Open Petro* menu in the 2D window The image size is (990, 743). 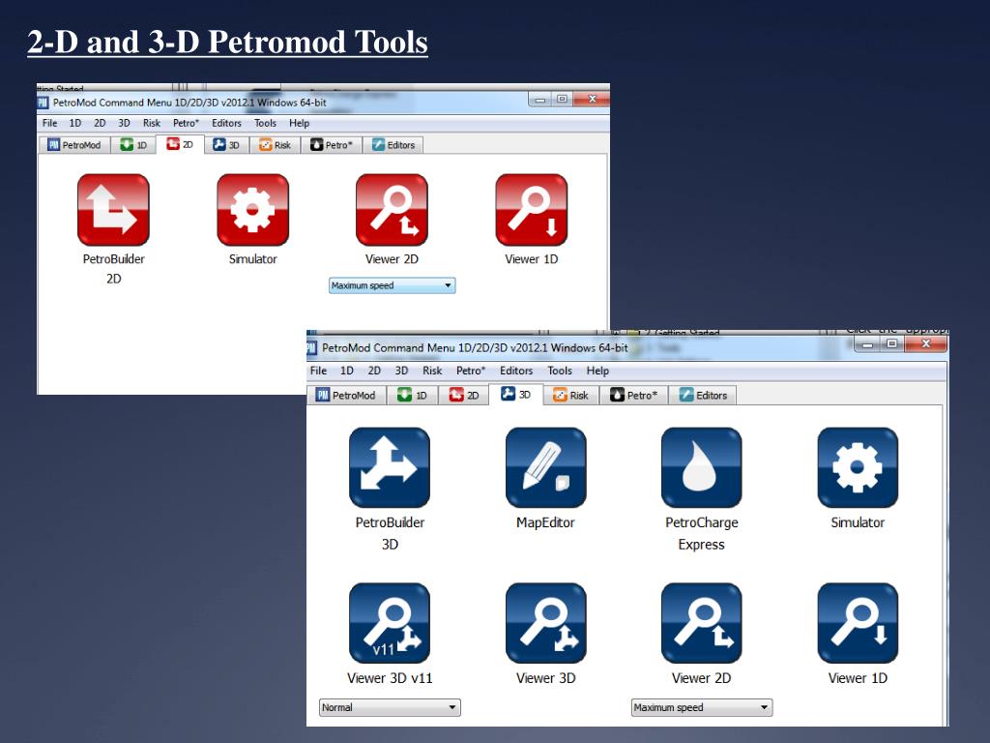(x=187, y=123)
